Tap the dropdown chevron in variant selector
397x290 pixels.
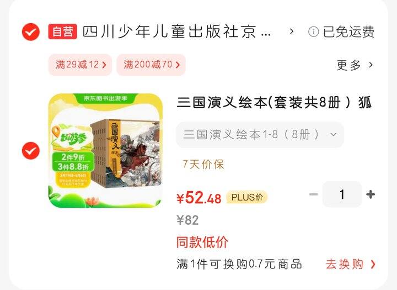tap(334, 134)
